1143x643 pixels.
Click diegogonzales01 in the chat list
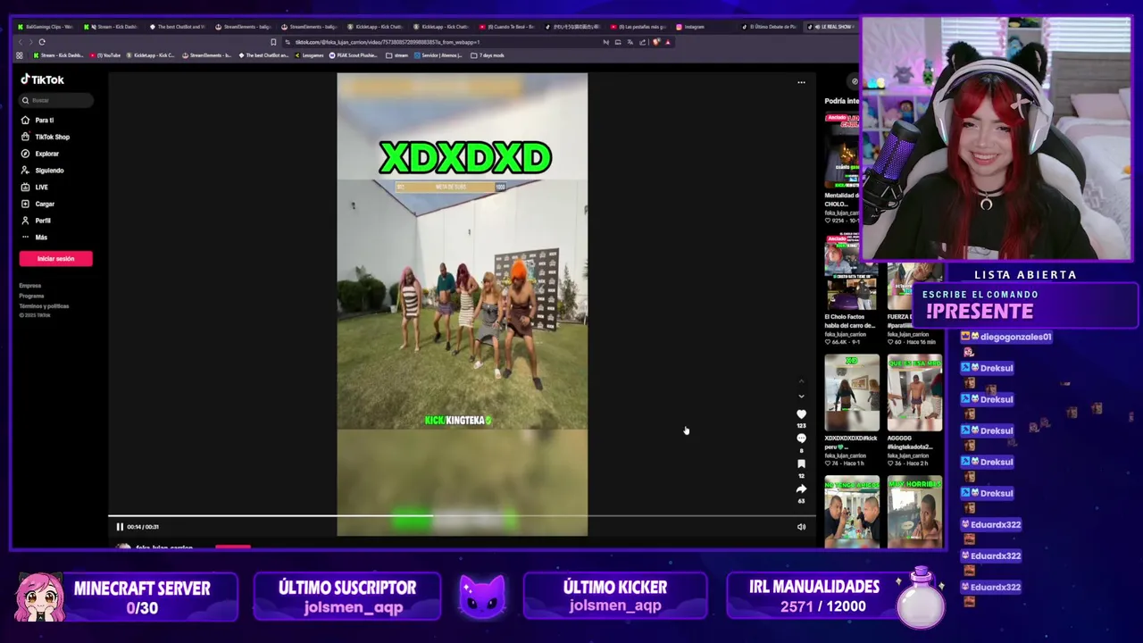(1015, 337)
